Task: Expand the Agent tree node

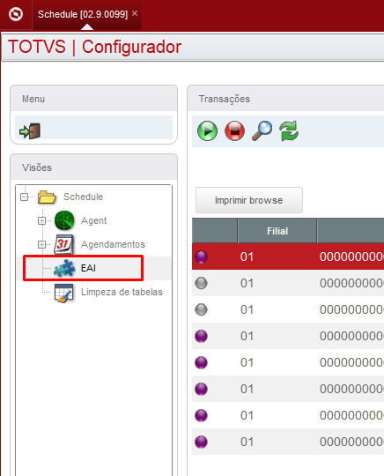Action: pos(42,220)
